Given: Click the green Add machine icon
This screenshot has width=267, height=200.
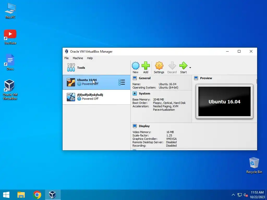Looking at the screenshot, I should [x=145, y=66].
